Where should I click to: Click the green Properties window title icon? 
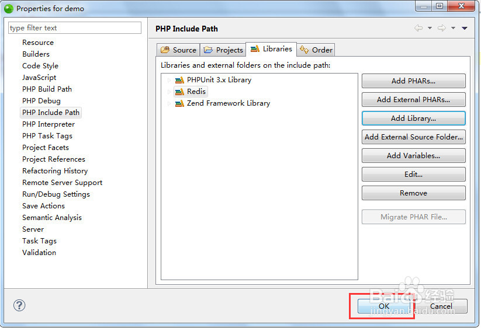pyautogui.click(x=9, y=9)
